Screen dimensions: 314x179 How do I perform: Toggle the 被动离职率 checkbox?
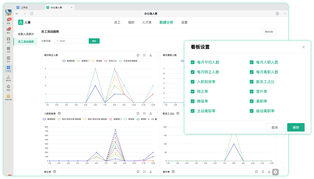click(252, 111)
